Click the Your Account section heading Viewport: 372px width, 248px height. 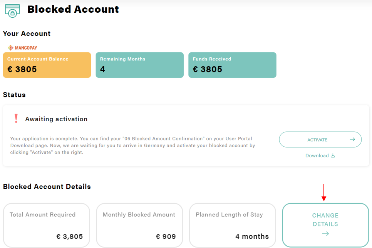tap(27, 34)
